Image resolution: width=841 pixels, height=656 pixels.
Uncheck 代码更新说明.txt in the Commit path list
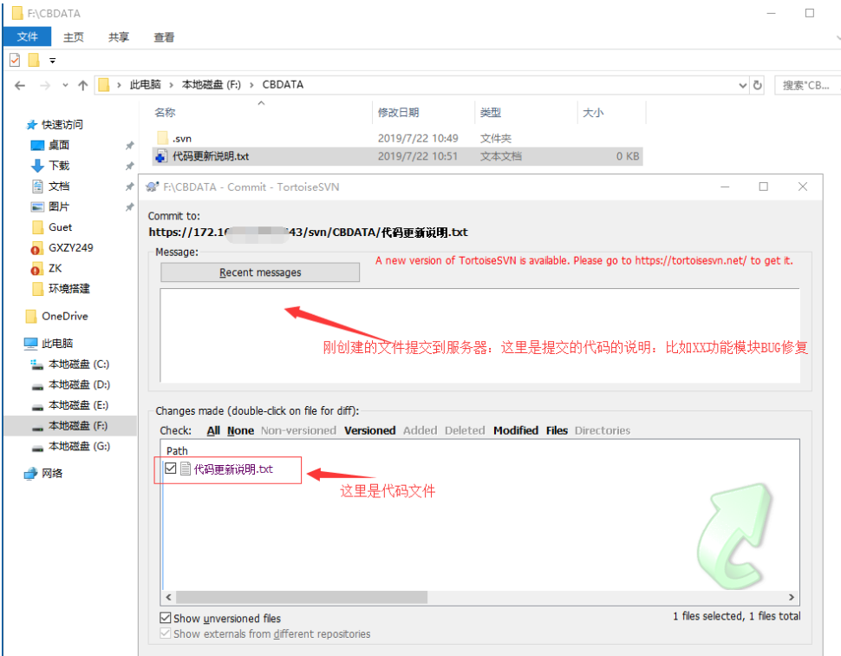[x=171, y=468]
